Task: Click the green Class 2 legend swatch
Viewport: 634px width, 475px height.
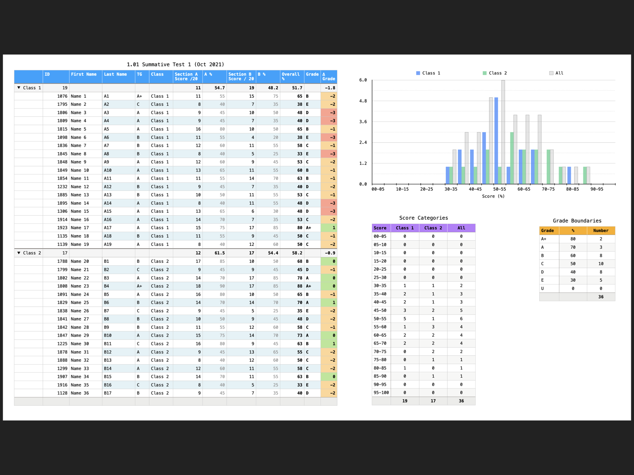Action: tap(484, 73)
